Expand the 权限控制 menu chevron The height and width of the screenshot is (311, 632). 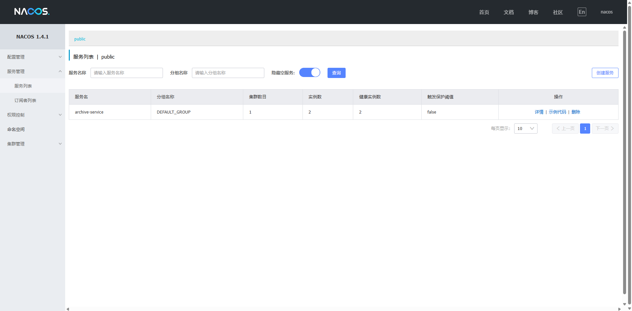click(60, 115)
